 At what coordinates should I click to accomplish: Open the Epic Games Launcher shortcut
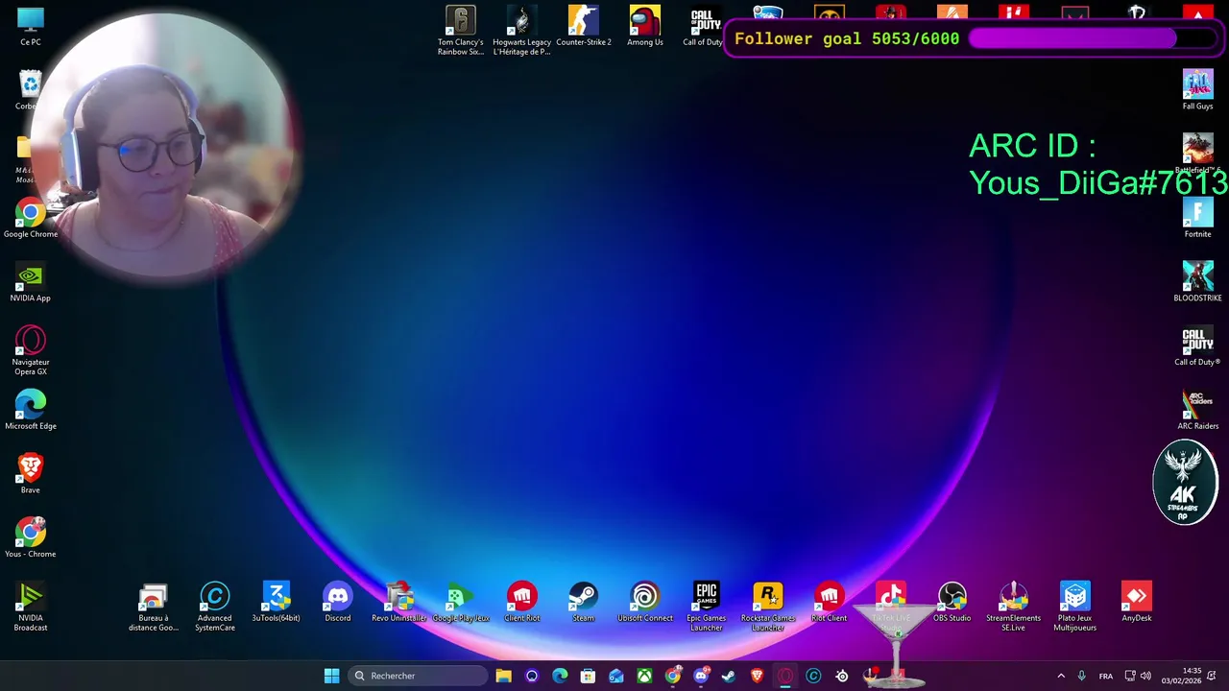pyautogui.click(x=707, y=608)
